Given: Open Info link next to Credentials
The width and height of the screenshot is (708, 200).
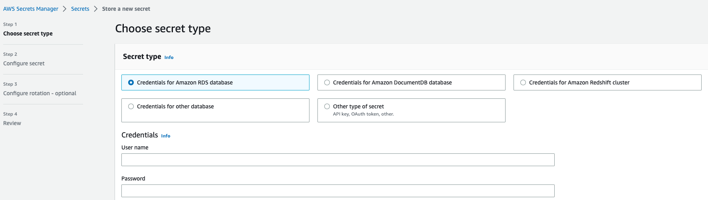Looking at the screenshot, I should (166, 136).
